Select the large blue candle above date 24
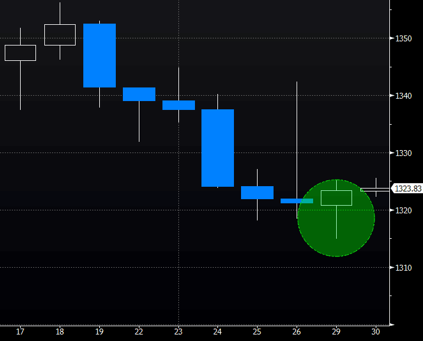This screenshot has width=423, height=341. (217, 148)
